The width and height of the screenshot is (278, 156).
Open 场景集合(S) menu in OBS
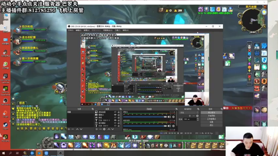108,31
